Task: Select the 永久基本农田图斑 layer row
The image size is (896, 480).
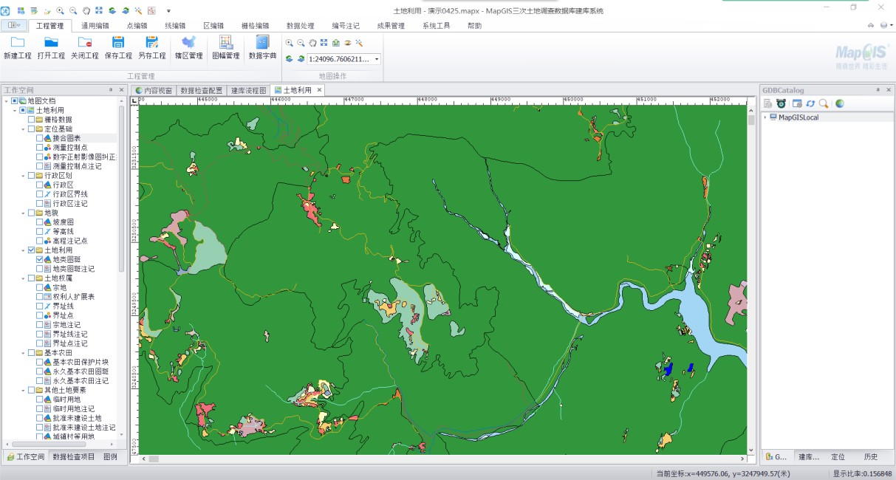Action: pos(72,371)
